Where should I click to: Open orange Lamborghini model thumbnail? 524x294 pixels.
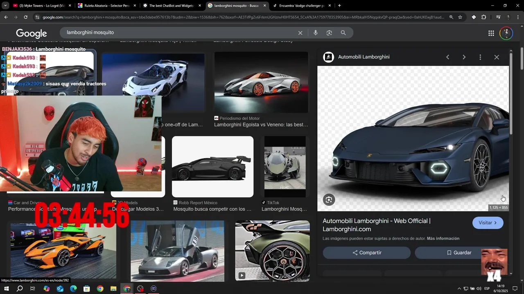pos(63,250)
